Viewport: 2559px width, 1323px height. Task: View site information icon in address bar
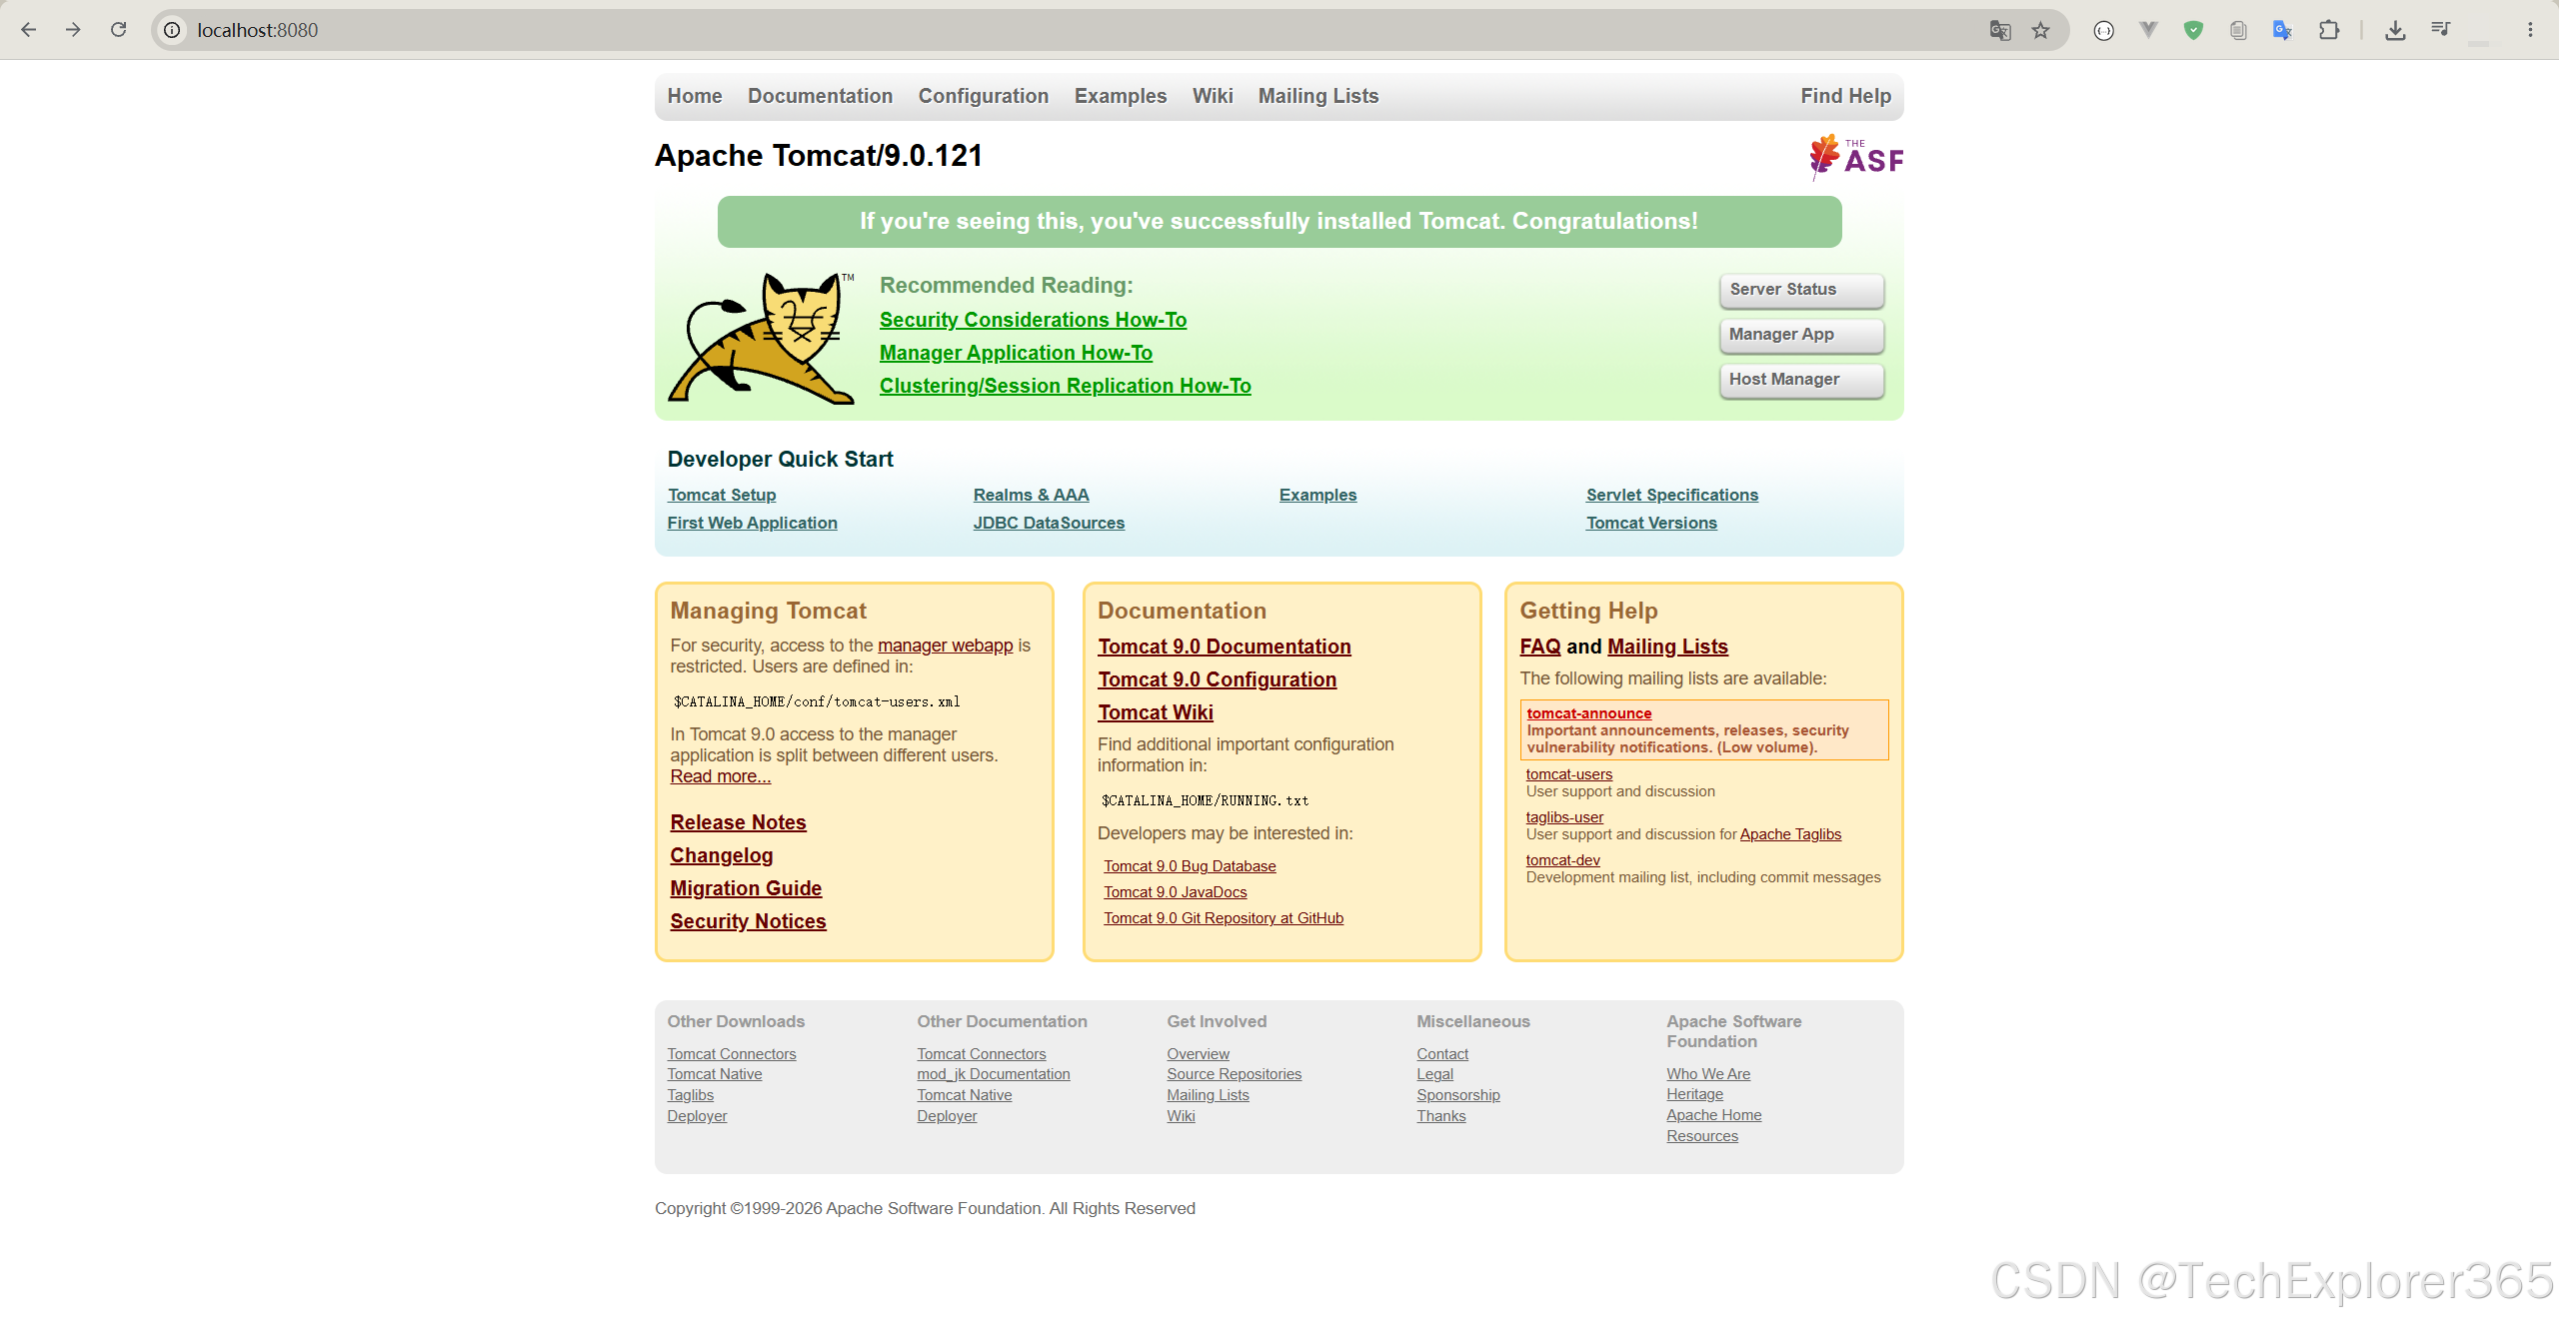point(172,30)
